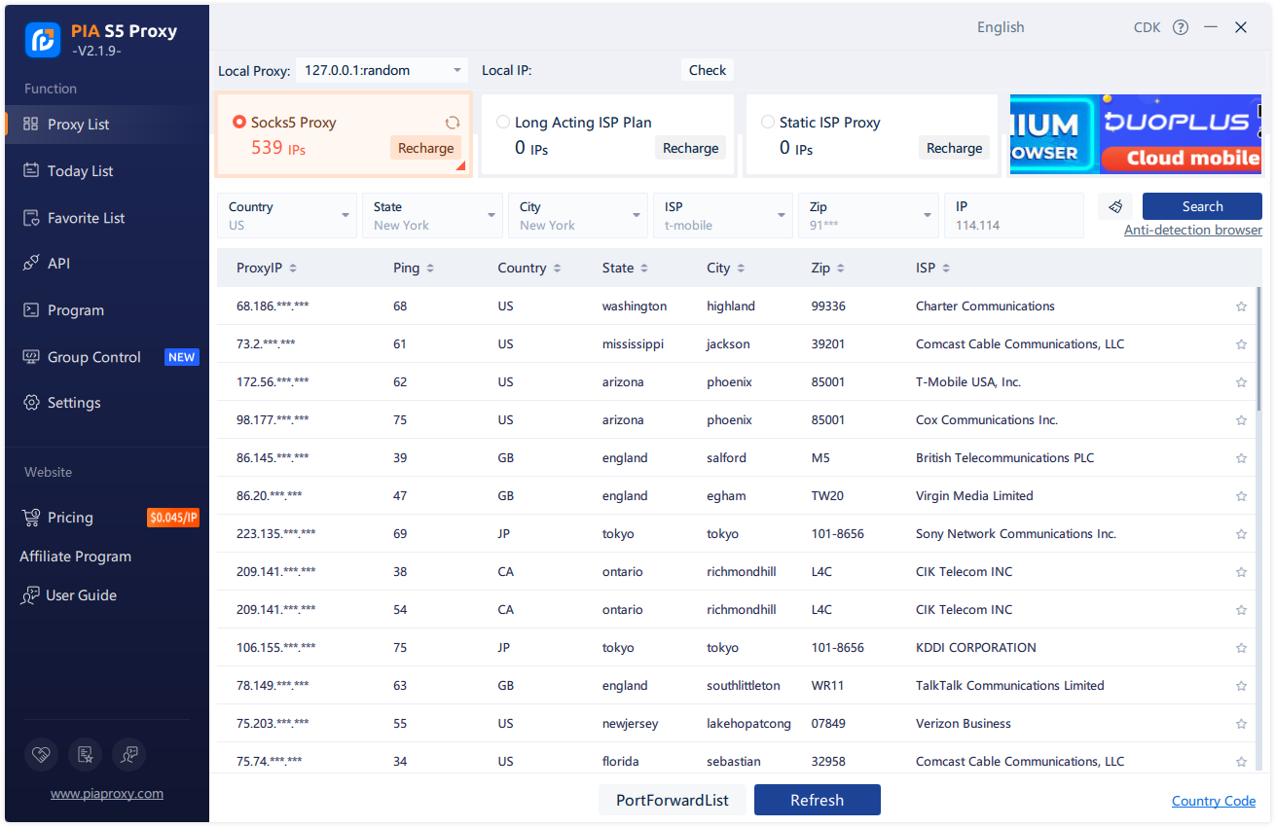Click the refresh icon in Socks5 Proxy card
Viewport: 1275px width, 827px height.
point(453,123)
